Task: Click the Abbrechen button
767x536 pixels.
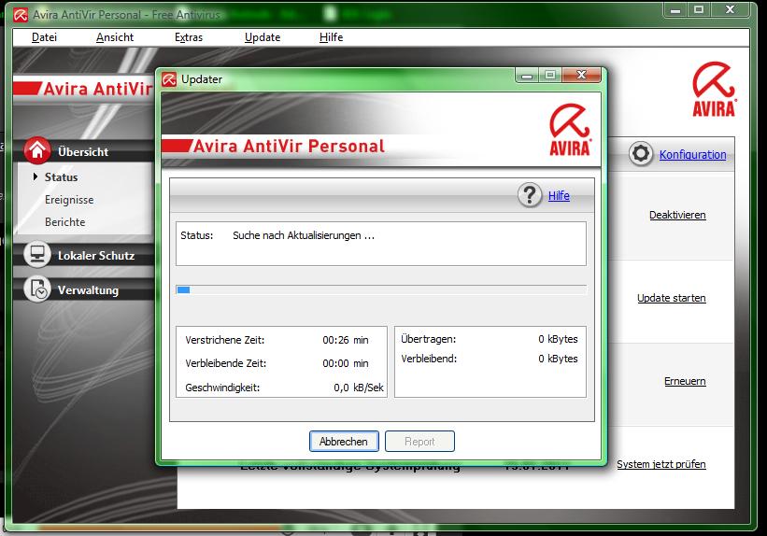Action: 344,441
